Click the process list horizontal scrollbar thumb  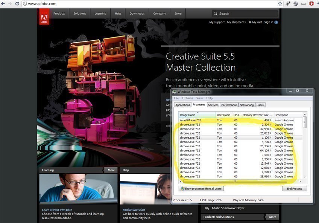coord(235,181)
